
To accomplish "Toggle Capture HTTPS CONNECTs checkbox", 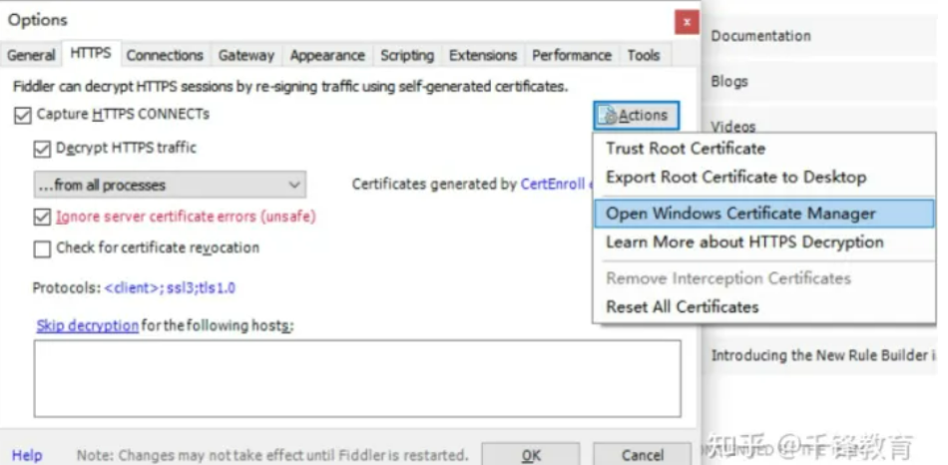I will pos(22,115).
